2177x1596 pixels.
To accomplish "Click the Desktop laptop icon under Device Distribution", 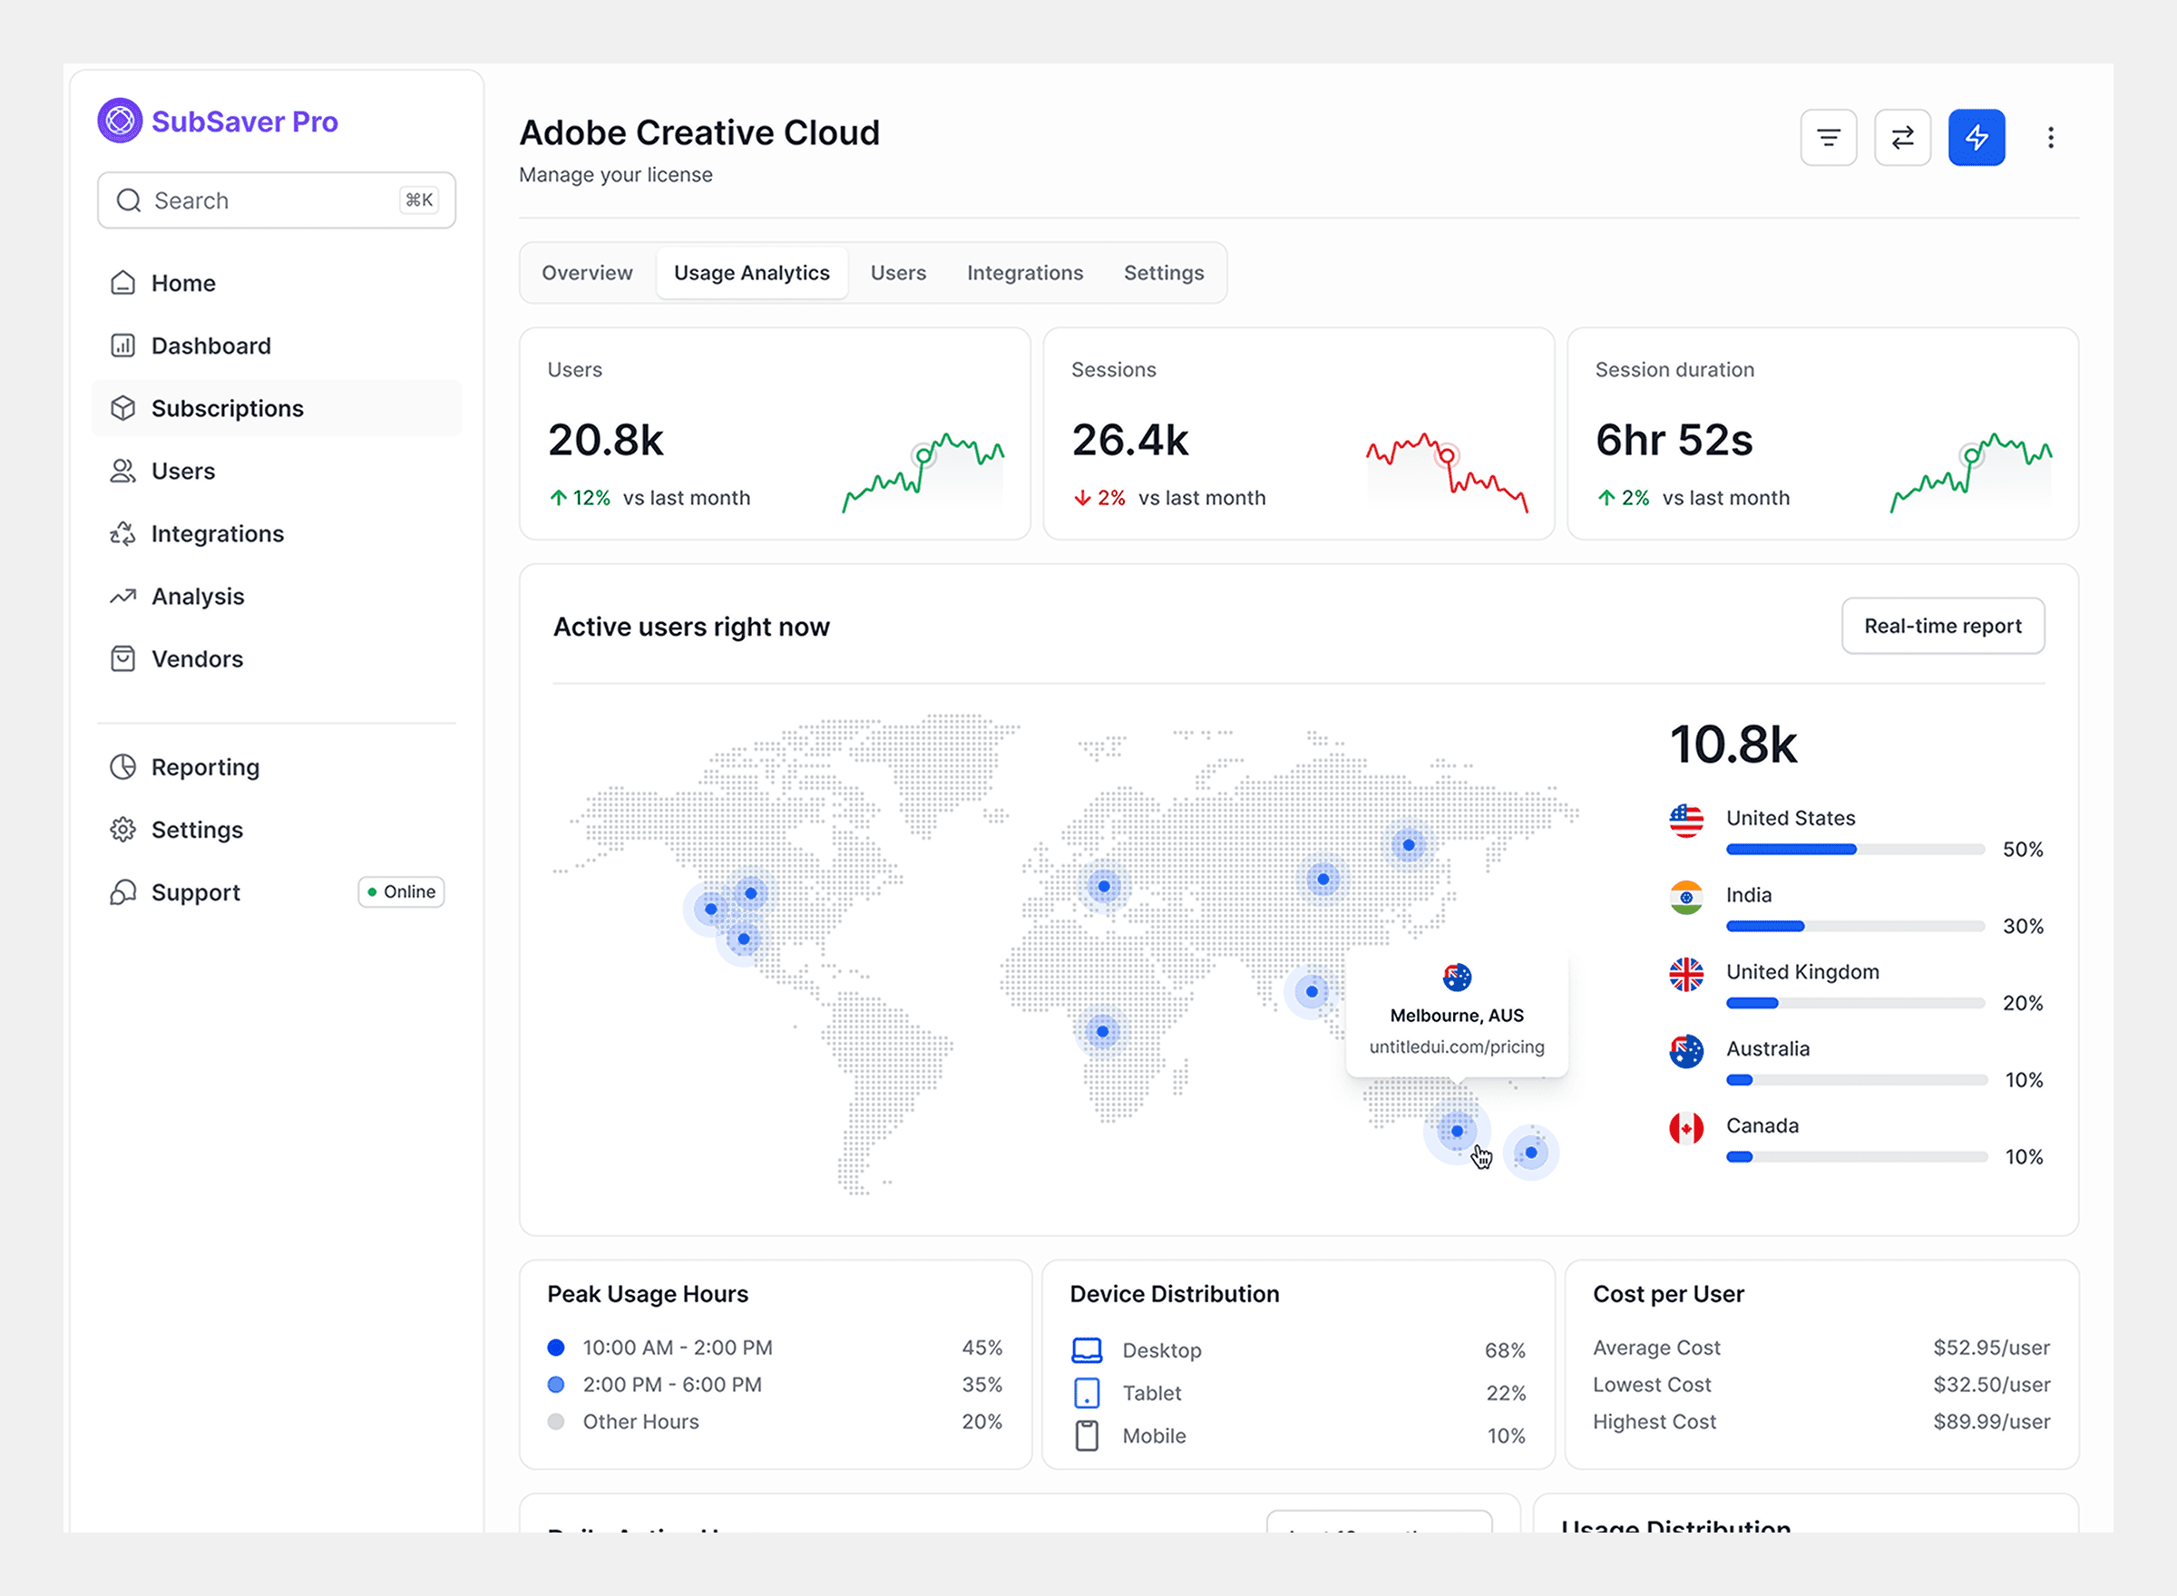I will pos(1087,1349).
